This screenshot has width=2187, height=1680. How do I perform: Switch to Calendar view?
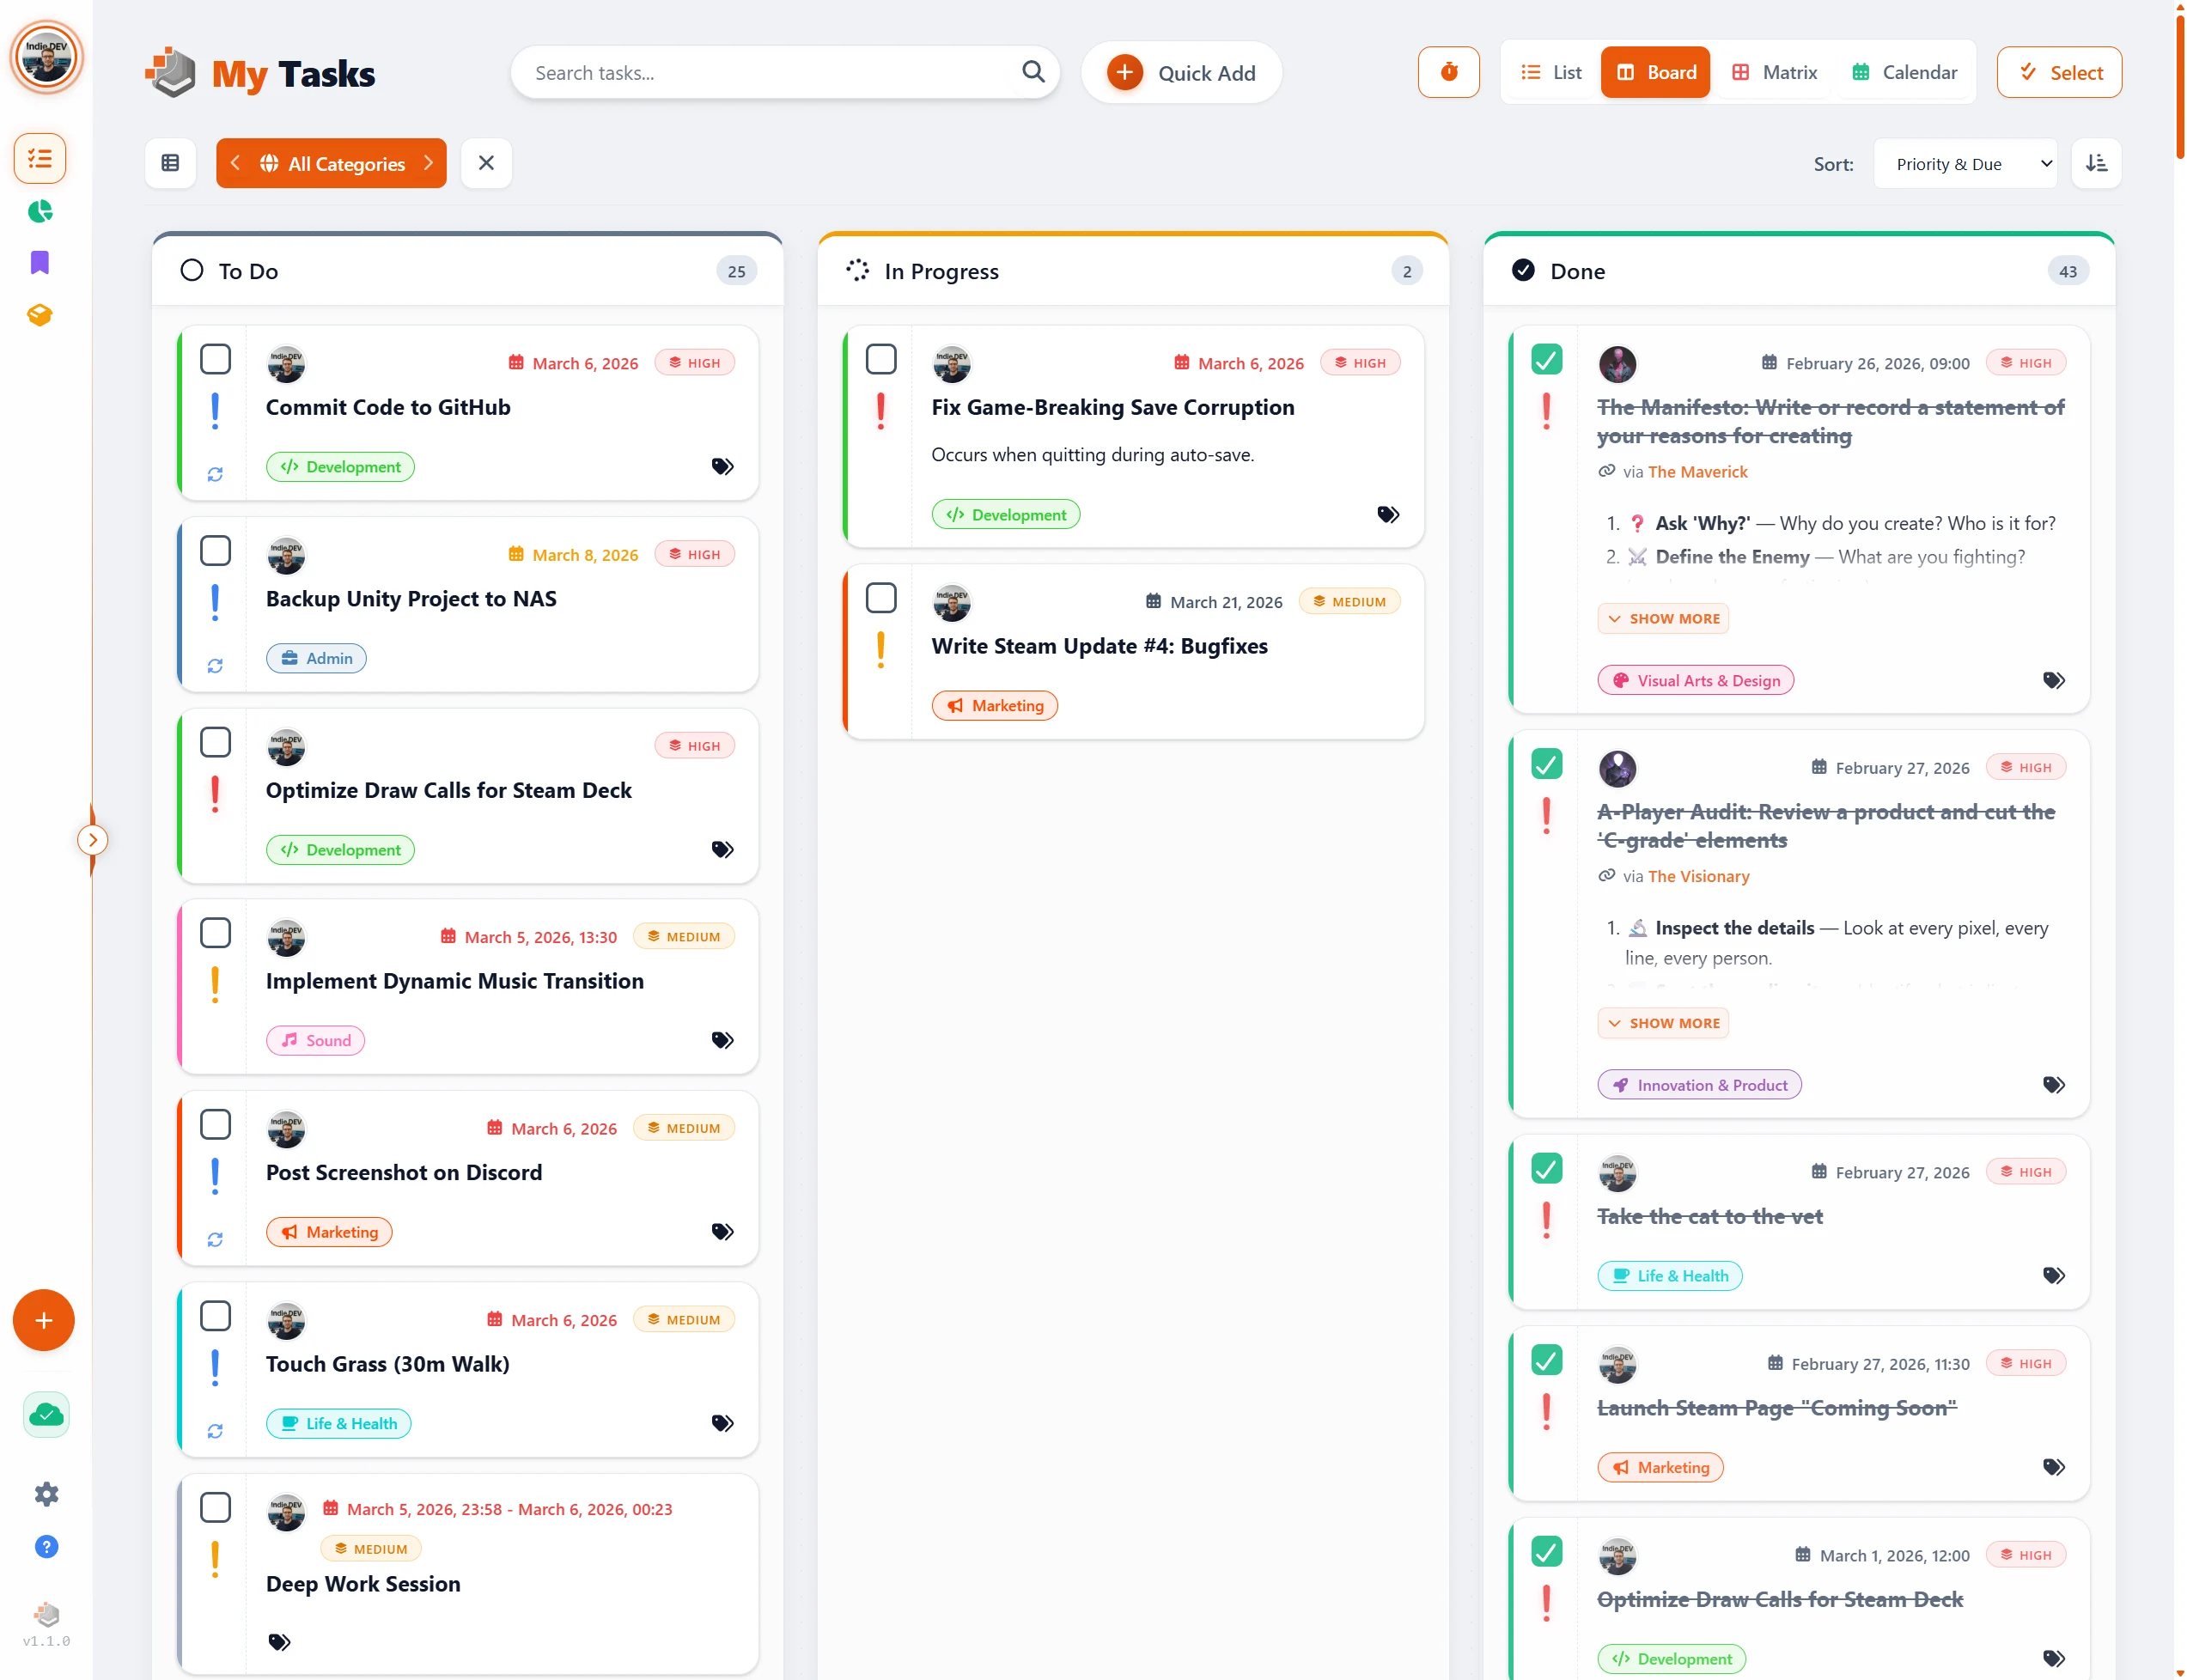pyautogui.click(x=1904, y=72)
